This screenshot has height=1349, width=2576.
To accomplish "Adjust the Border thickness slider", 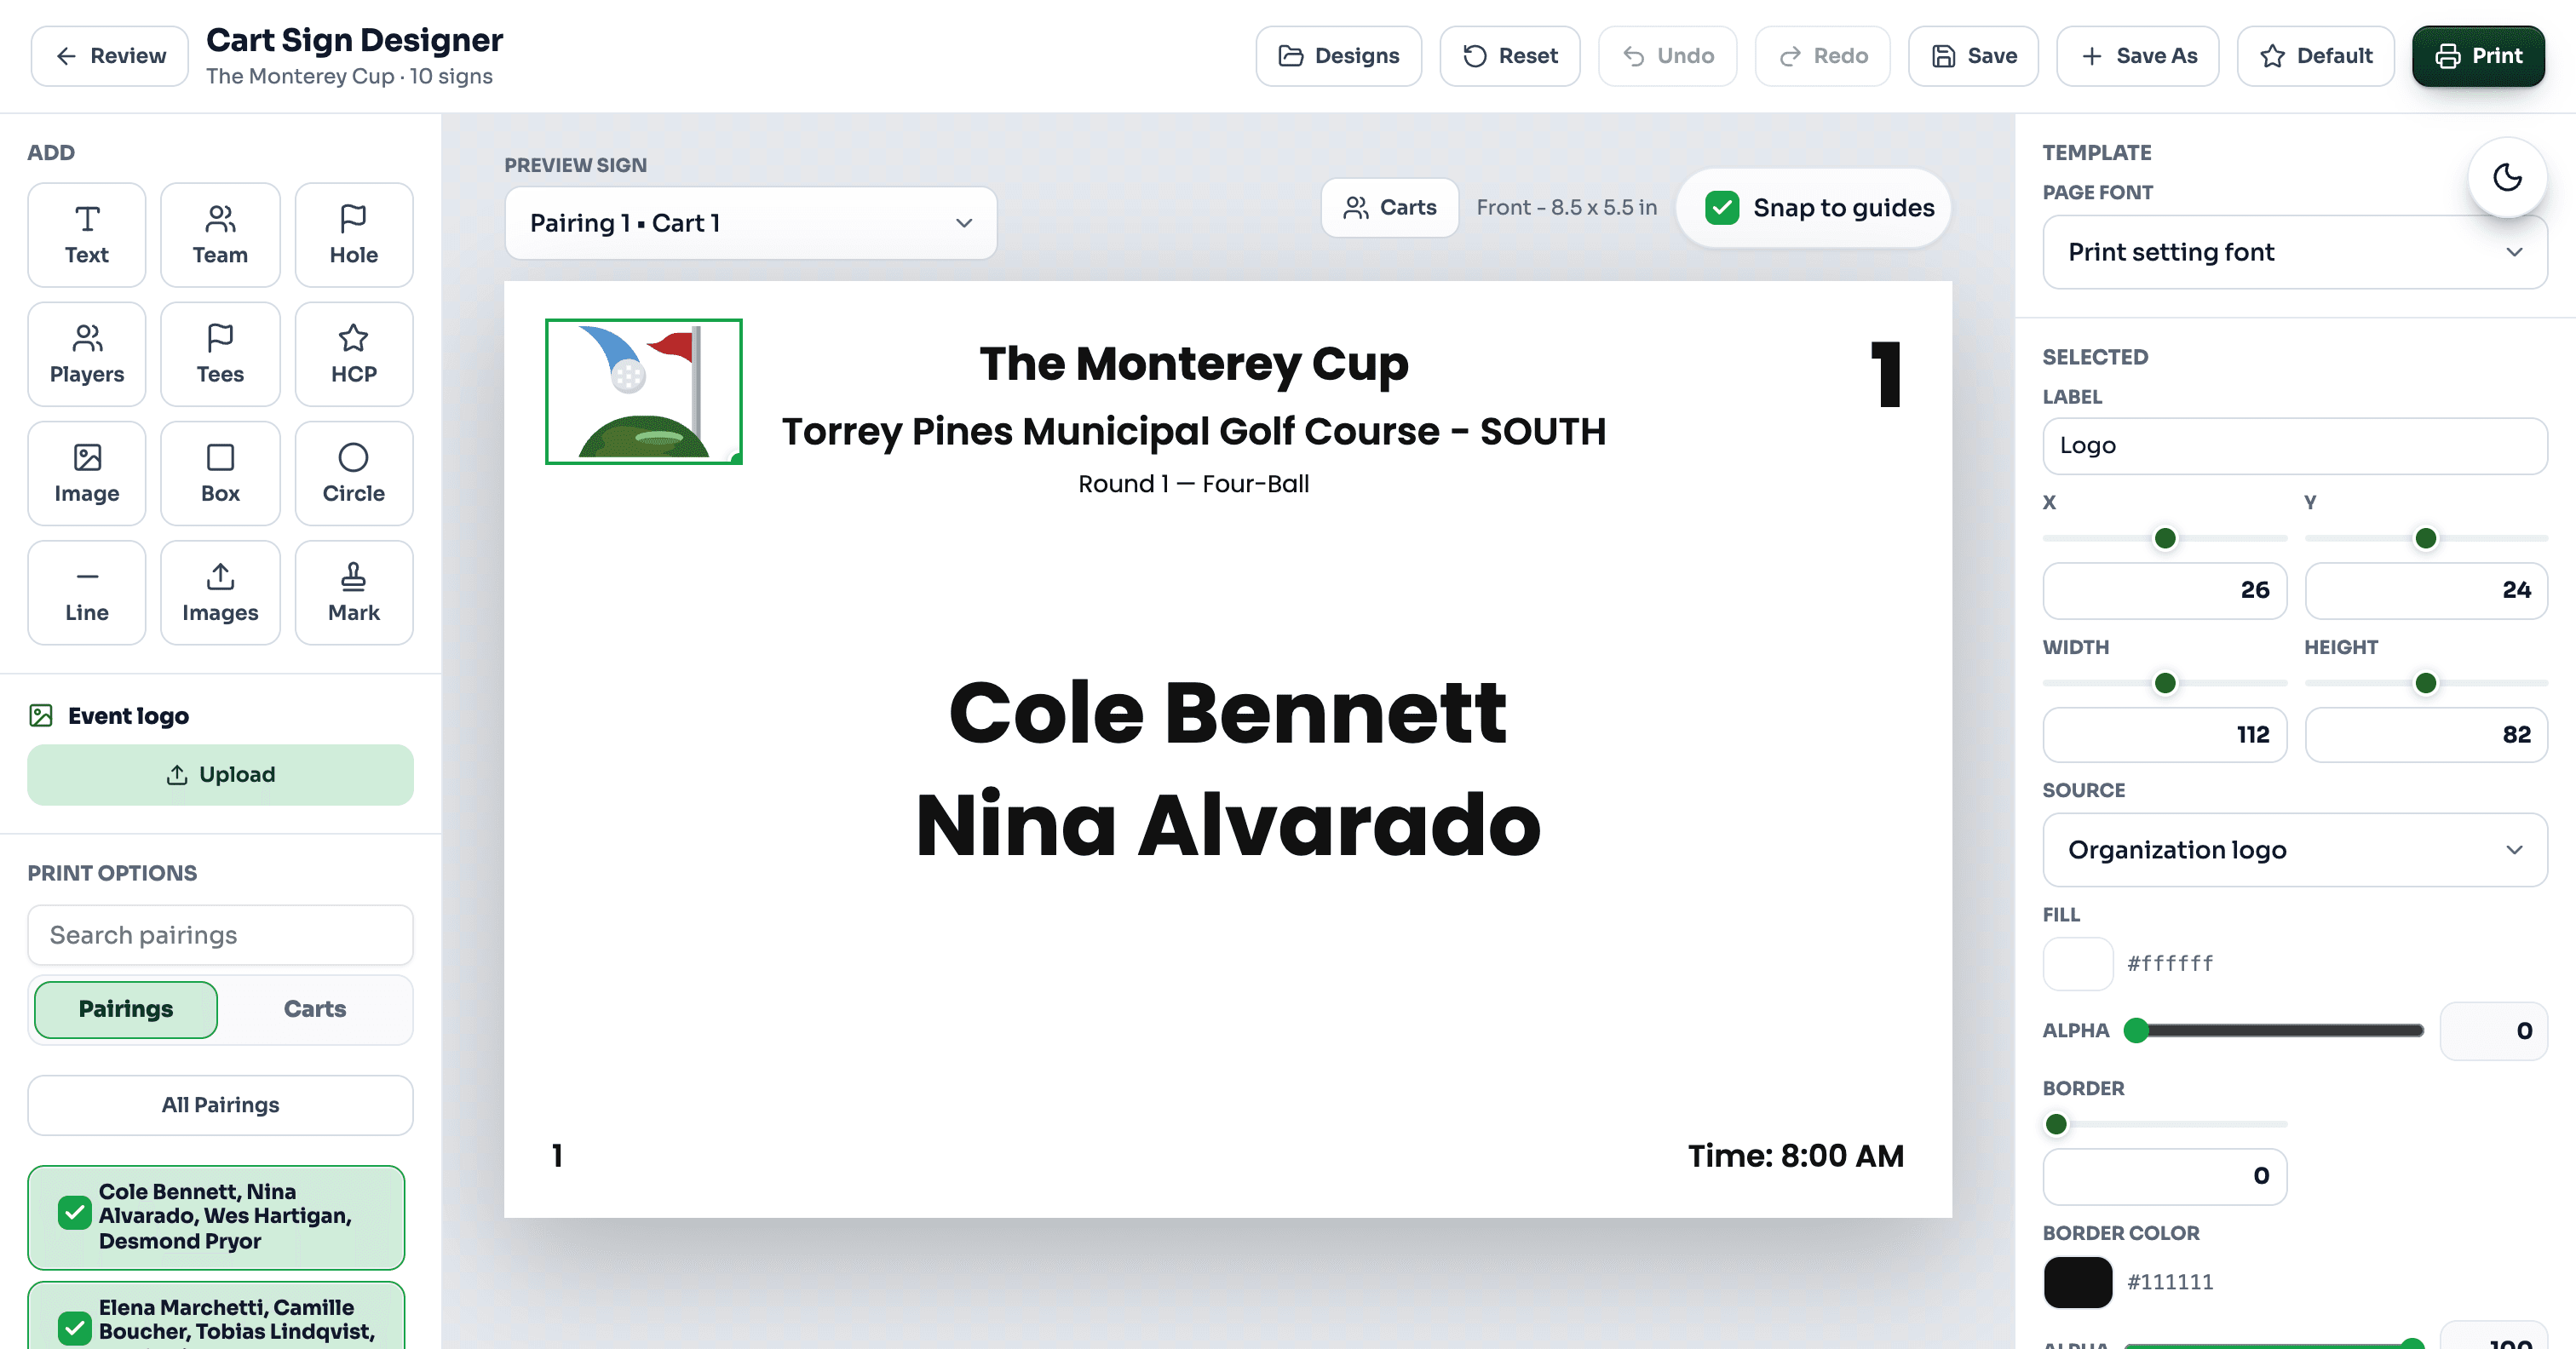I will tap(2164, 1124).
